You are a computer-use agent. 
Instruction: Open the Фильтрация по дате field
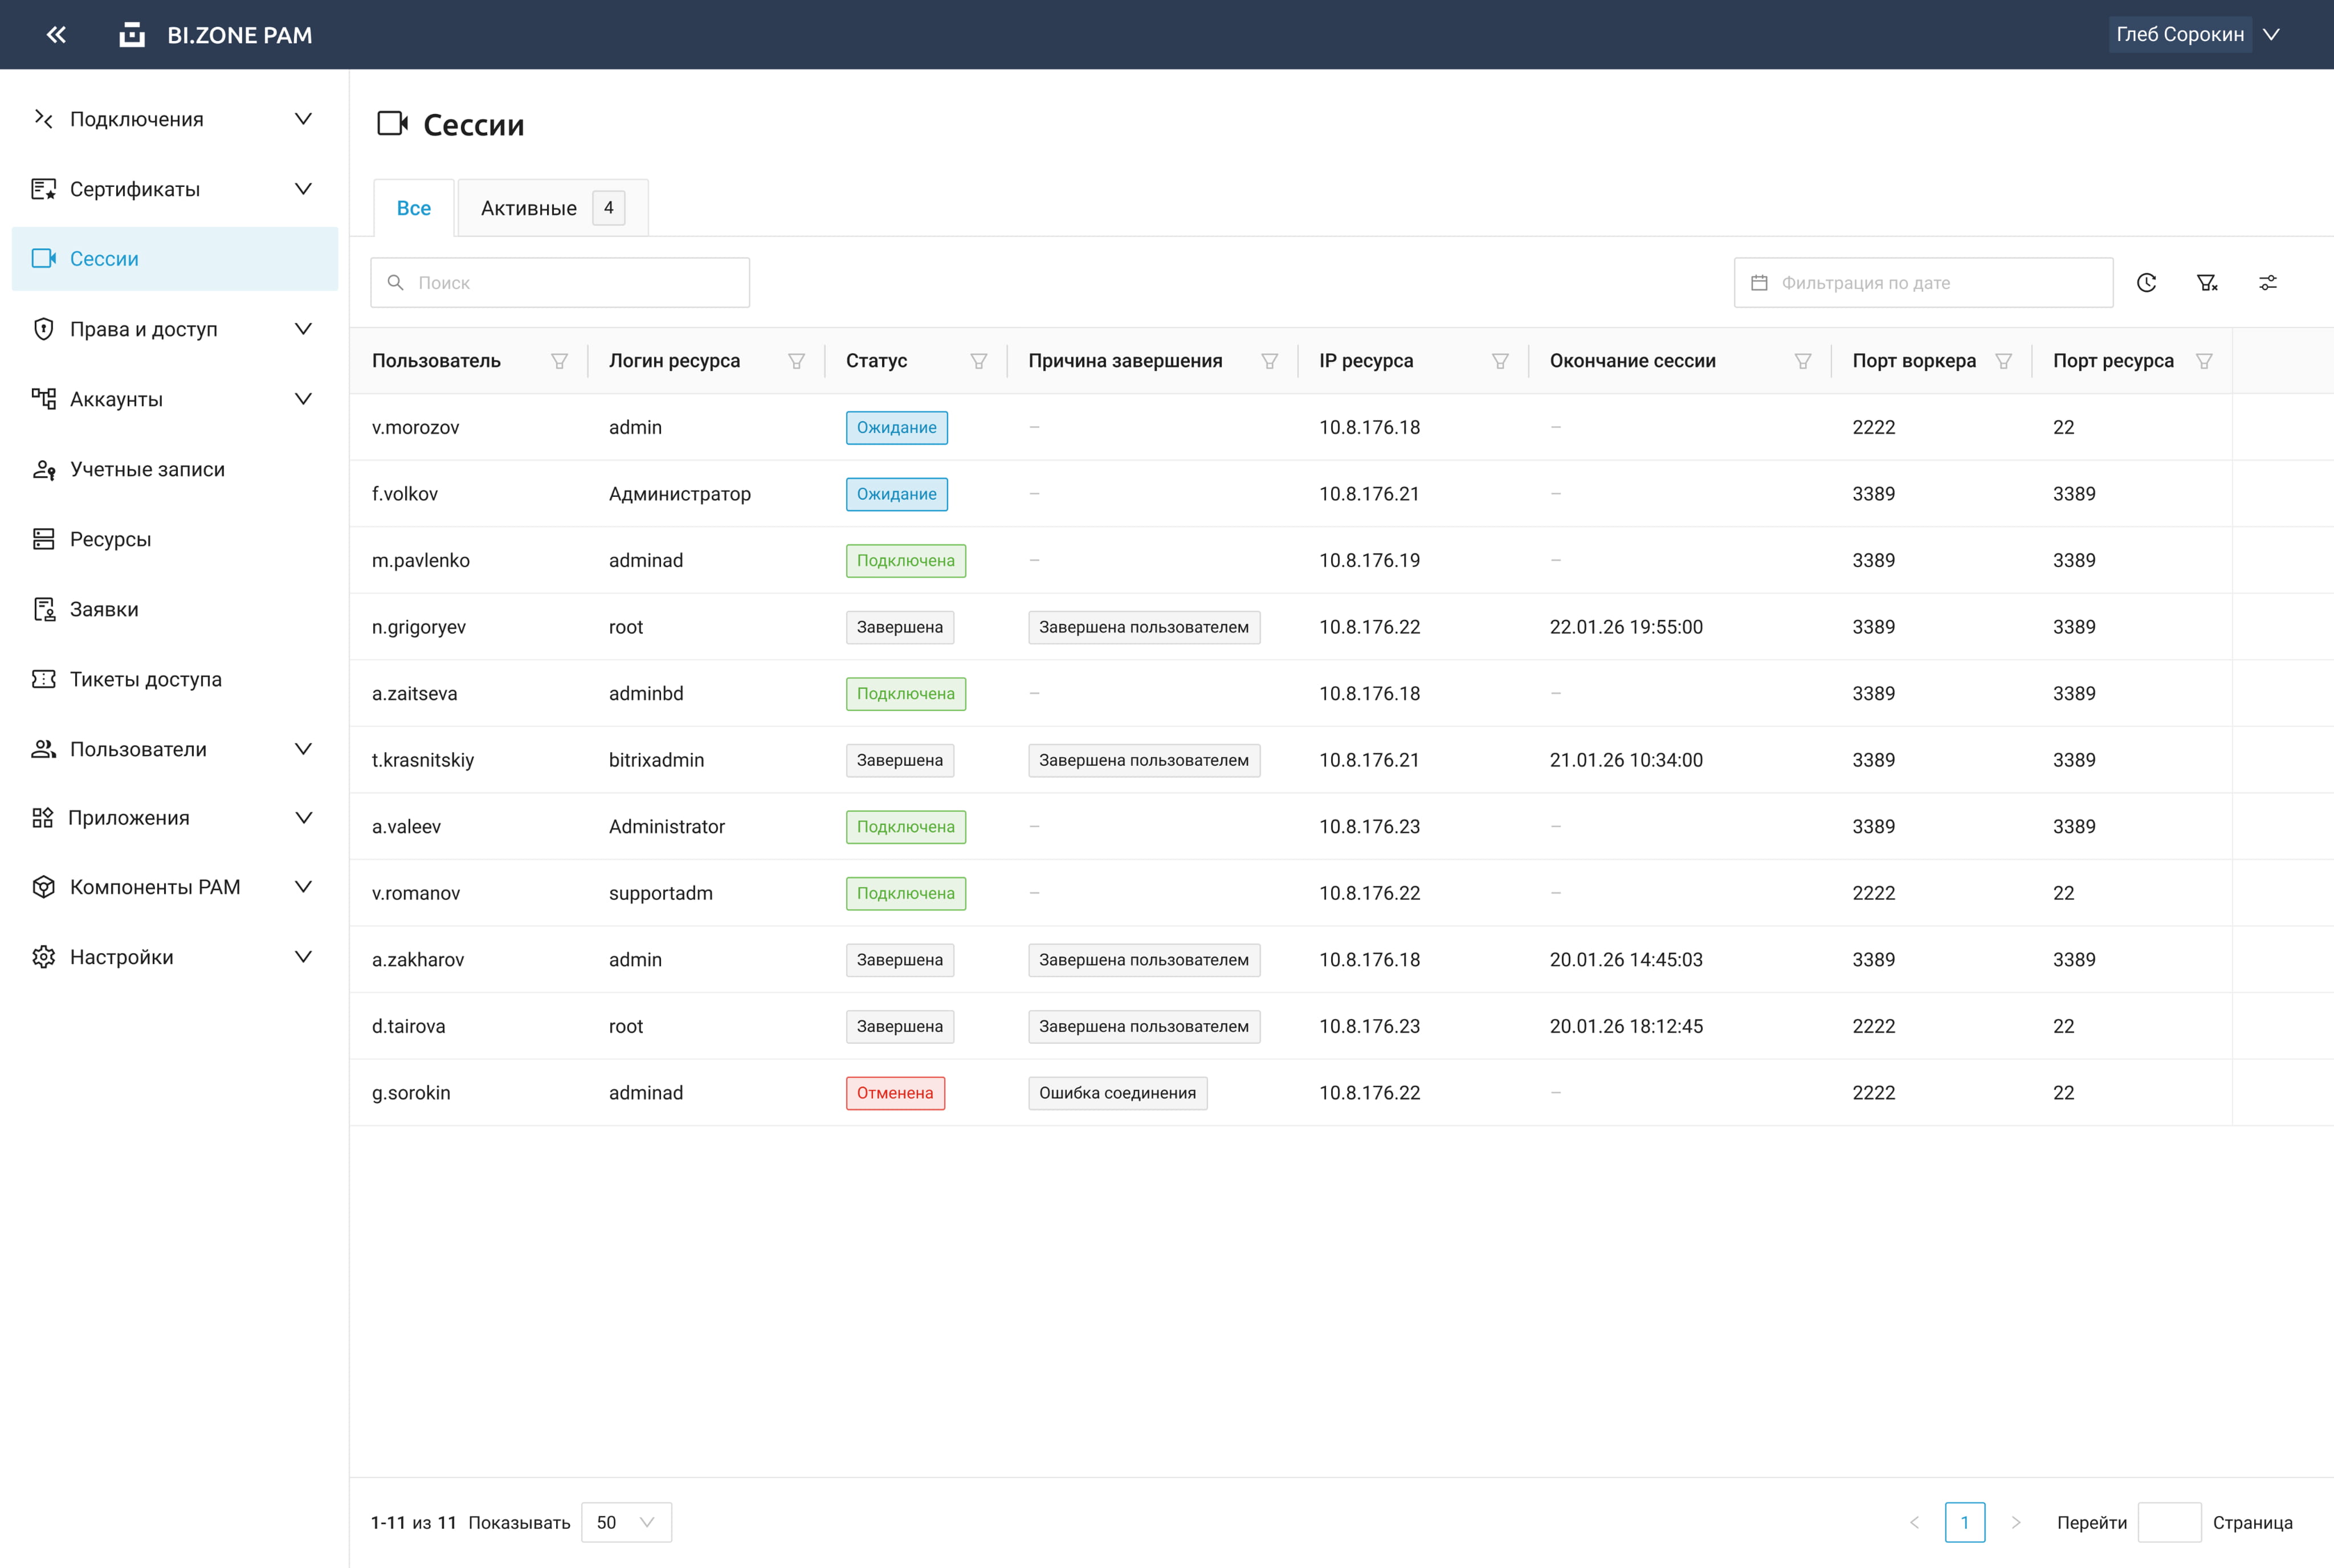pos(1922,283)
